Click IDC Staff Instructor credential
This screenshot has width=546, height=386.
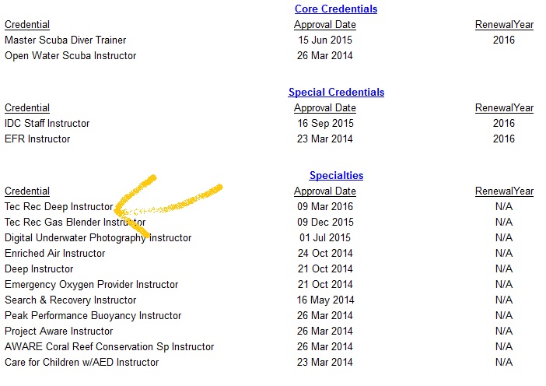47,123
